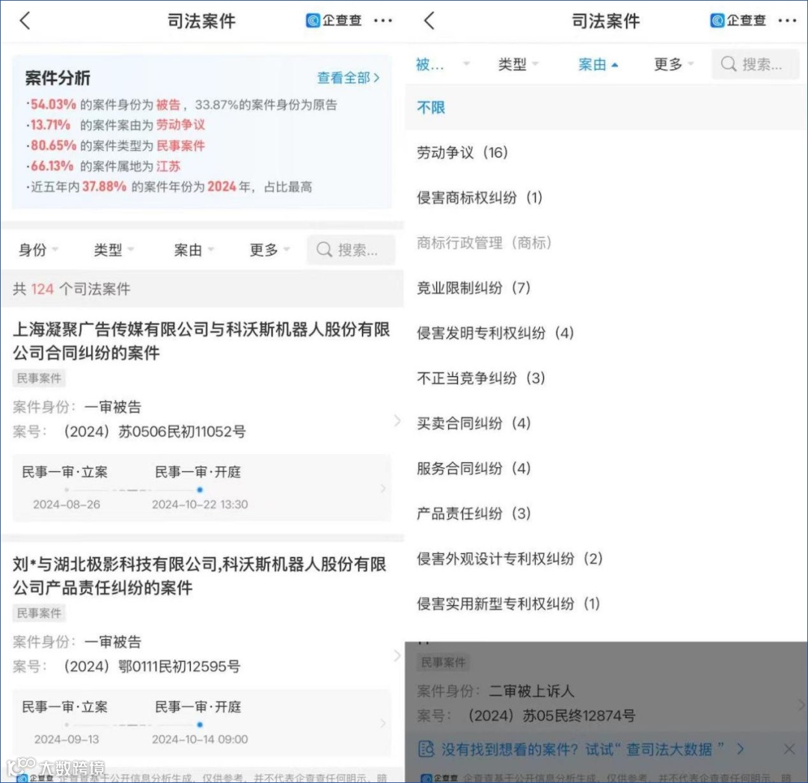
Task: Open the 查司法大数据 link
Action: click(669, 749)
